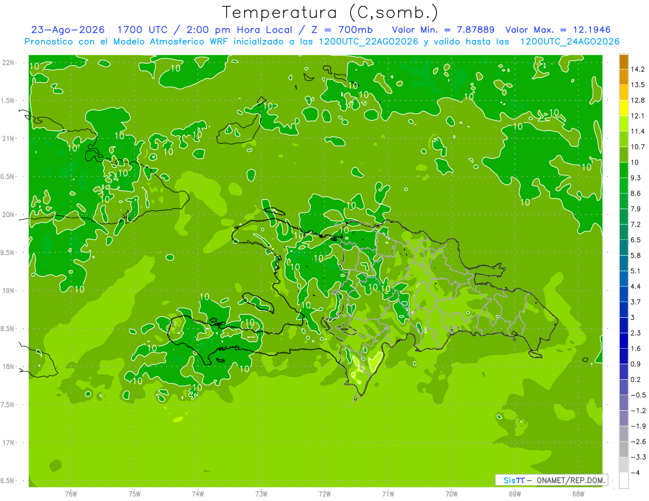Pick the yellow swatch between 12.1 and 12.8
The width and height of the screenshot is (649, 501).
624,109
